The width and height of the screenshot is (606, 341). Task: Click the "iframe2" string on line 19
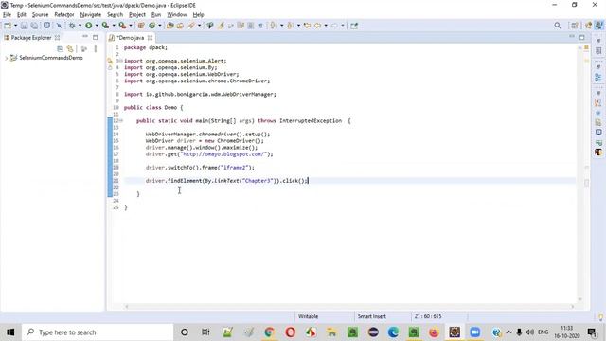point(235,168)
